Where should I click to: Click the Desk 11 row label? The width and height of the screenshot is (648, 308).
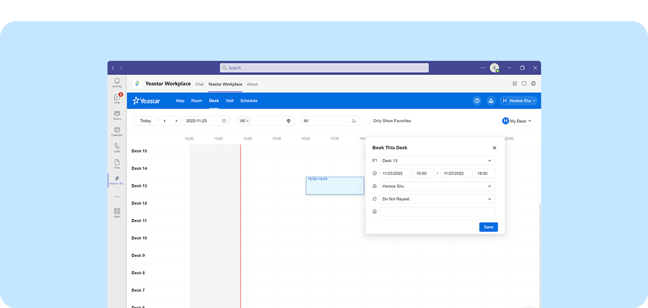(139, 221)
